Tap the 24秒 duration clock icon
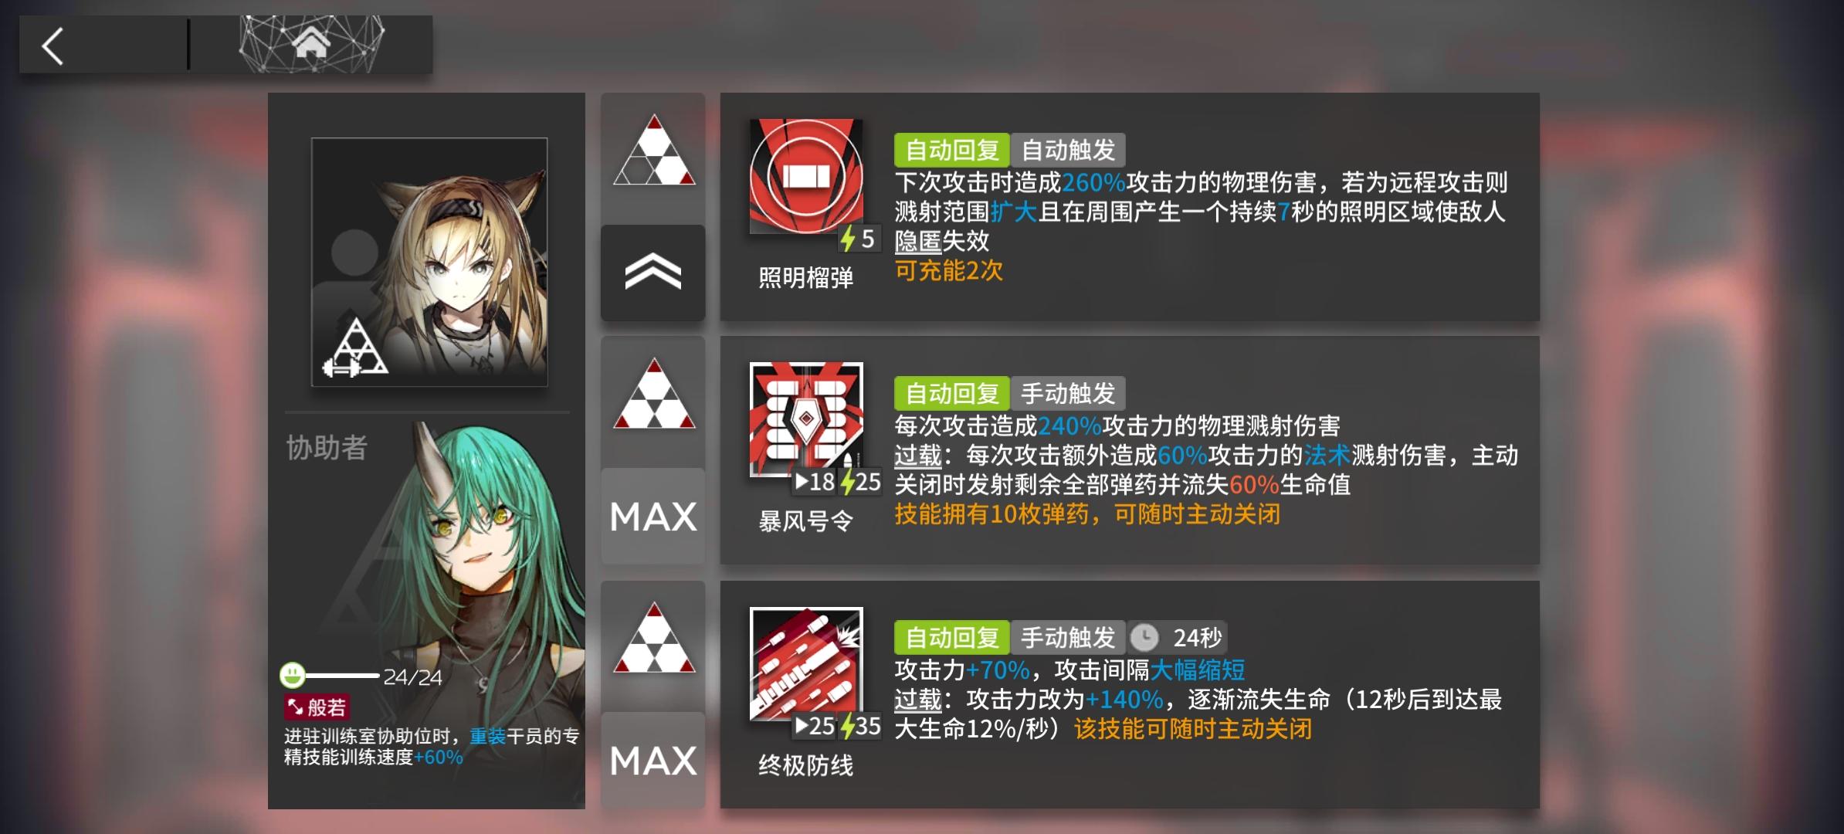1844x834 pixels. tap(1144, 638)
